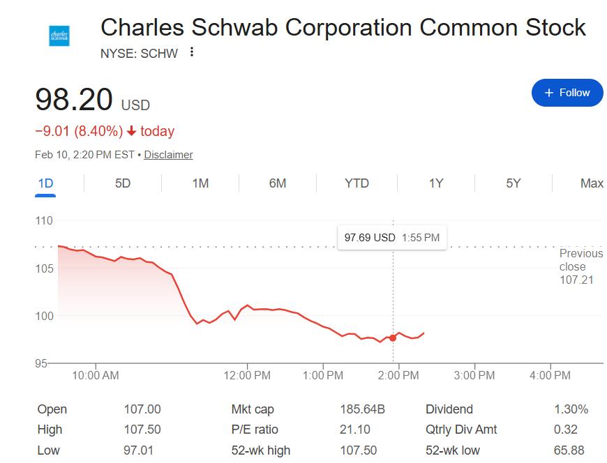Show the 6M chart range
Viewport: 607px width, 463px height.
pyautogui.click(x=278, y=183)
